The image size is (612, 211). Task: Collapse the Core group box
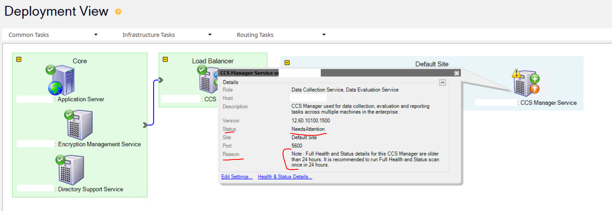pos(19,59)
